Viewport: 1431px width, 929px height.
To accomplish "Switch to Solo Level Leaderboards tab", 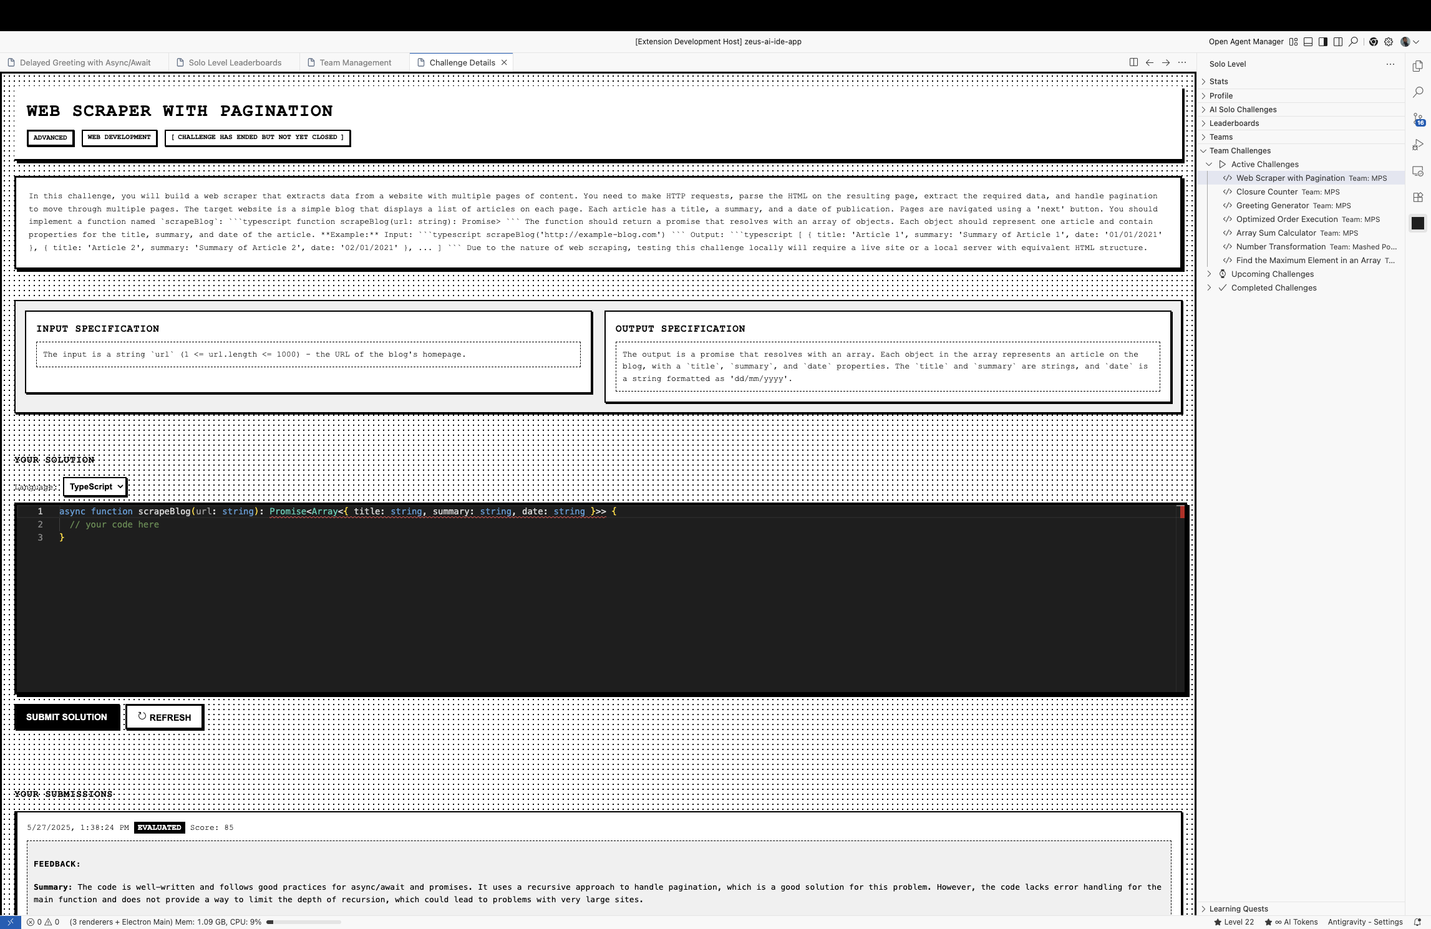I will tap(235, 63).
